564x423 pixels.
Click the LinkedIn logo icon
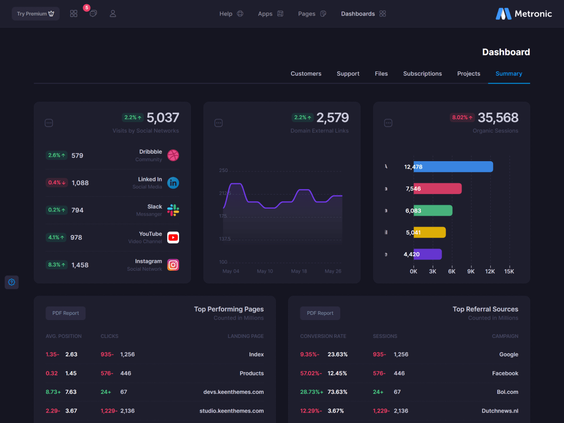(173, 183)
